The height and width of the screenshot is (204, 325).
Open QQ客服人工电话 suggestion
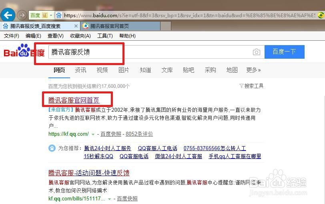pyautogui.click(x=158, y=148)
